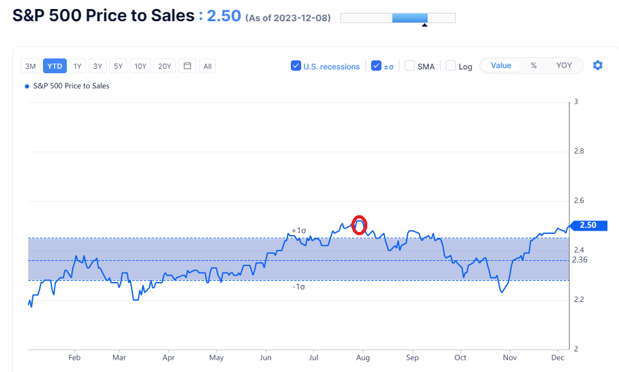Choose the 5Y time range
The height and width of the screenshot is (372, 619).
point(118,66)
